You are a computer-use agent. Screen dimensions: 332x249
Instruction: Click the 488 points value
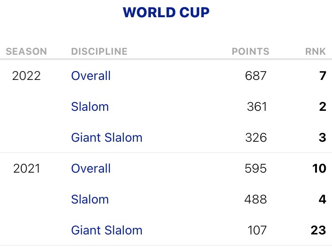coord(255,199)
